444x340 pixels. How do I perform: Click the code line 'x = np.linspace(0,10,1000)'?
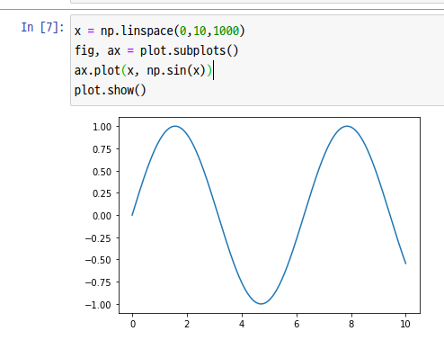(x=160, y=31)
